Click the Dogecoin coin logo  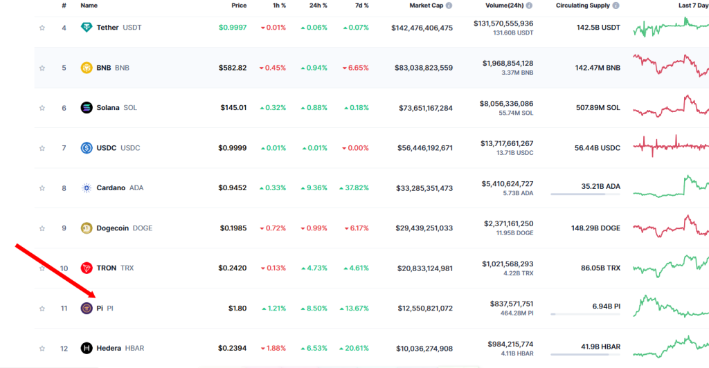87,228
